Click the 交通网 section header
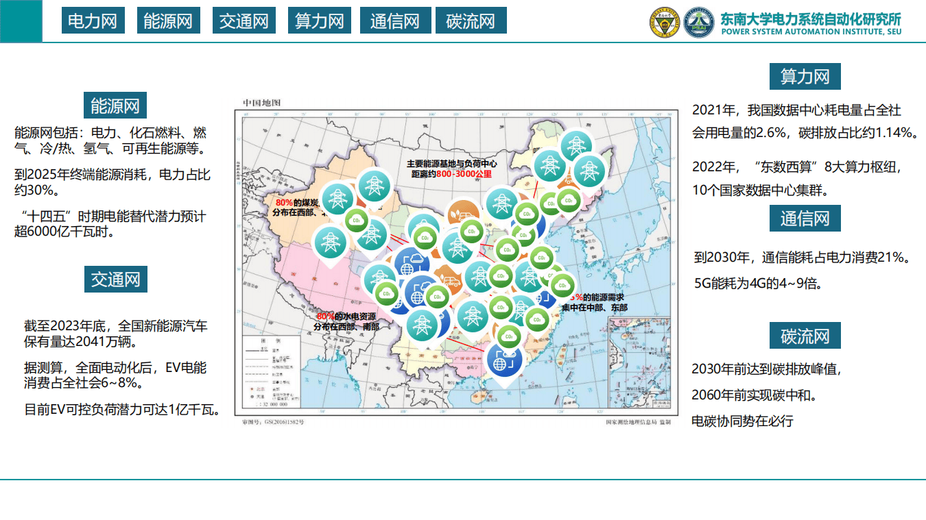 tap(115, 279)
